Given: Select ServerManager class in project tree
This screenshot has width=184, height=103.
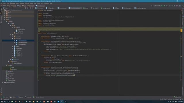Looking at the screenshot, I should tap(23, 43).
